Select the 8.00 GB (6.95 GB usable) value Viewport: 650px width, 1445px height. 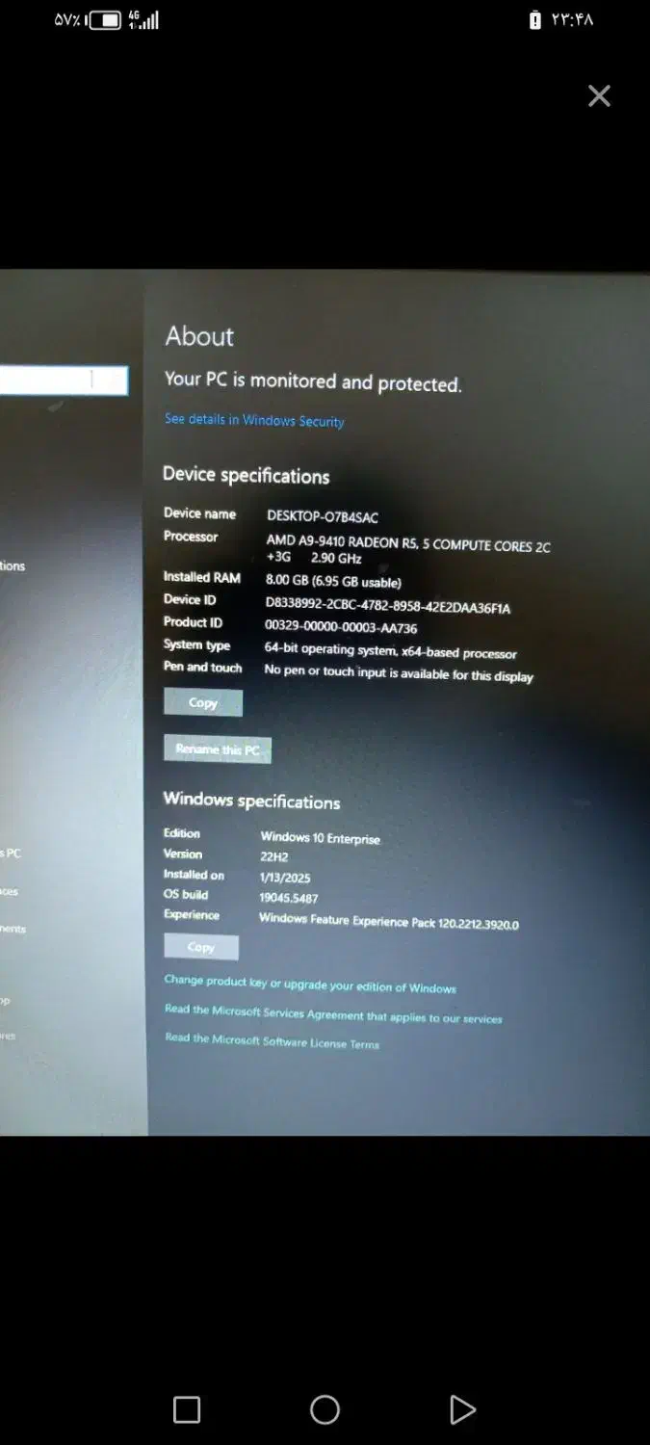click(x=333, y=581)
